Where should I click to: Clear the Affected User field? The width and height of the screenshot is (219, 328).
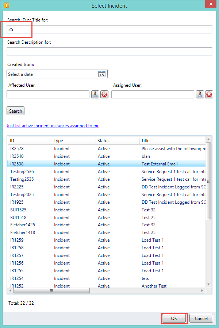point(104,94)
